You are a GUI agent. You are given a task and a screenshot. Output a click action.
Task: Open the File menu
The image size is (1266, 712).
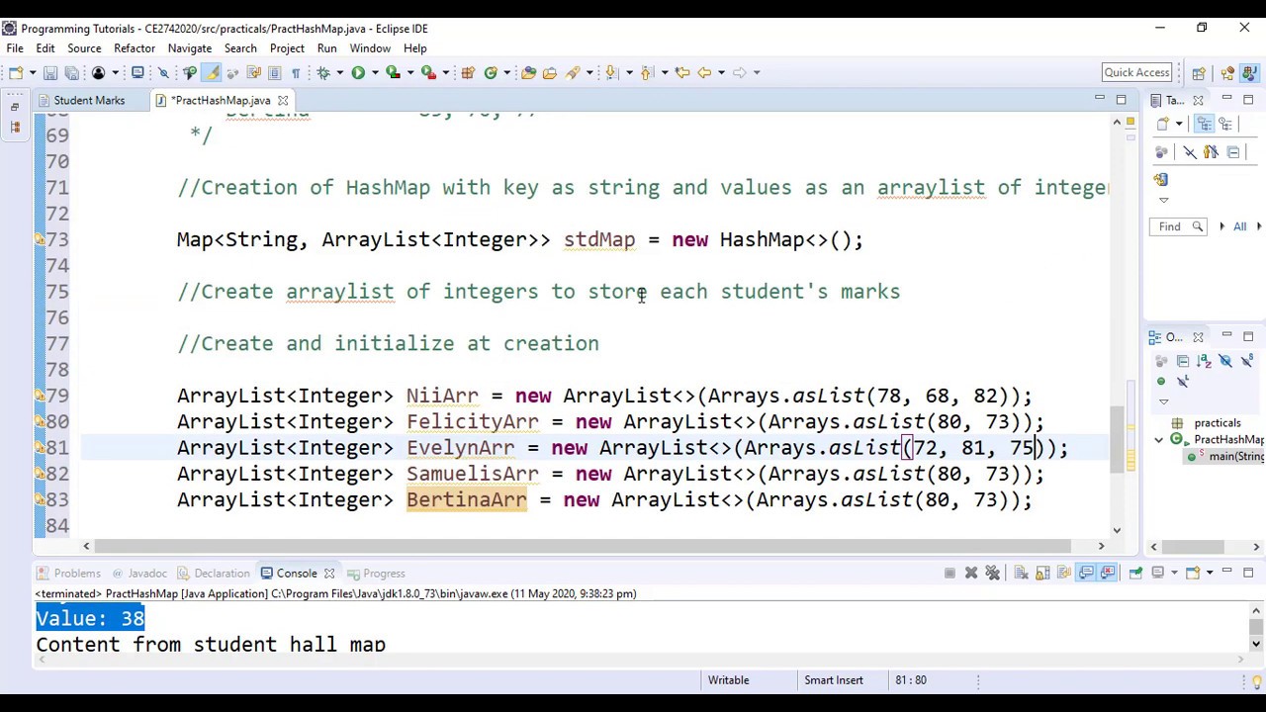coord(15,48)
